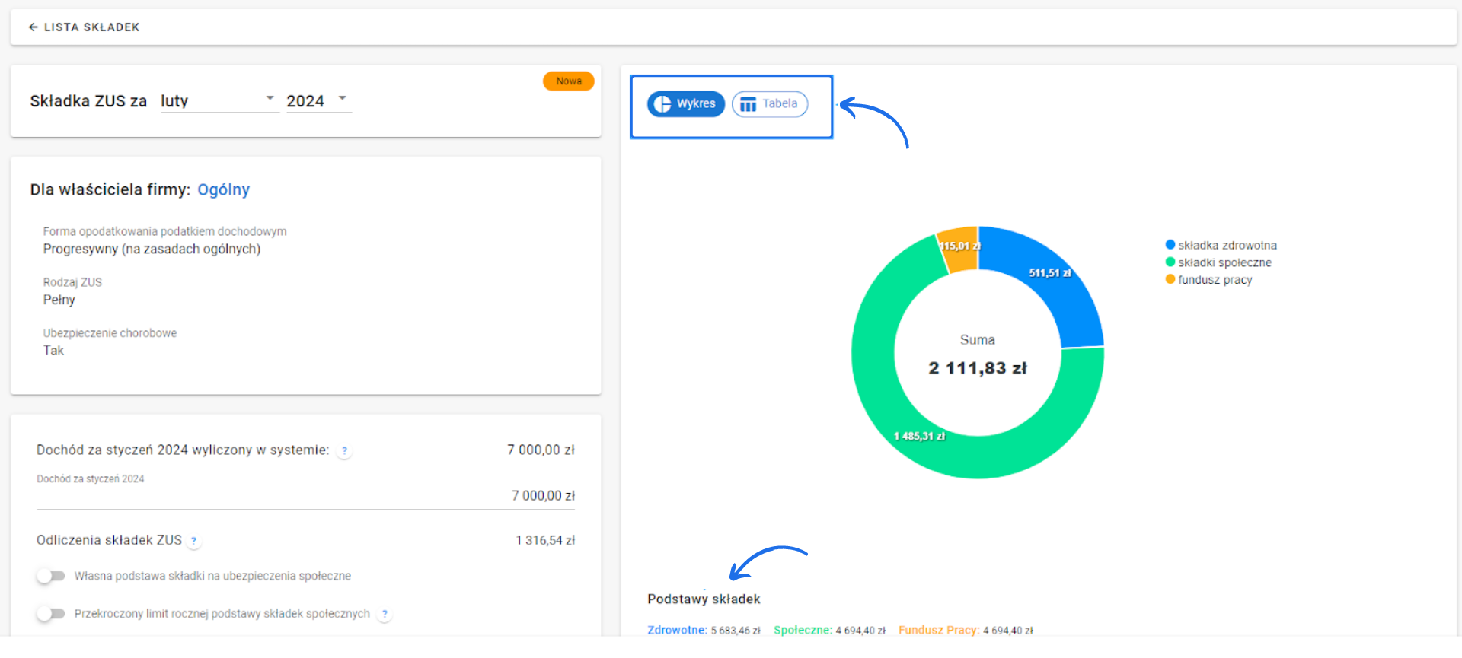1462x658 pixels.
Task: Switch to the Tabela view tab
Action: (x=770, y=104)
